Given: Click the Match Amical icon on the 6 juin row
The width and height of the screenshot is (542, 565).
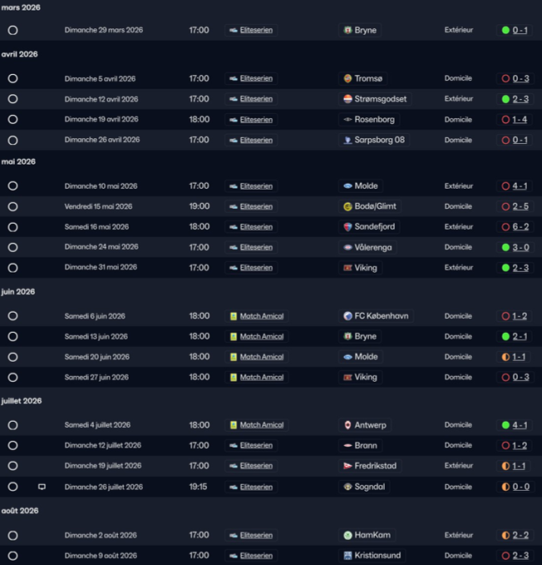Looking at the screenshot, I should pyautogui.click(x=234, y=316).
